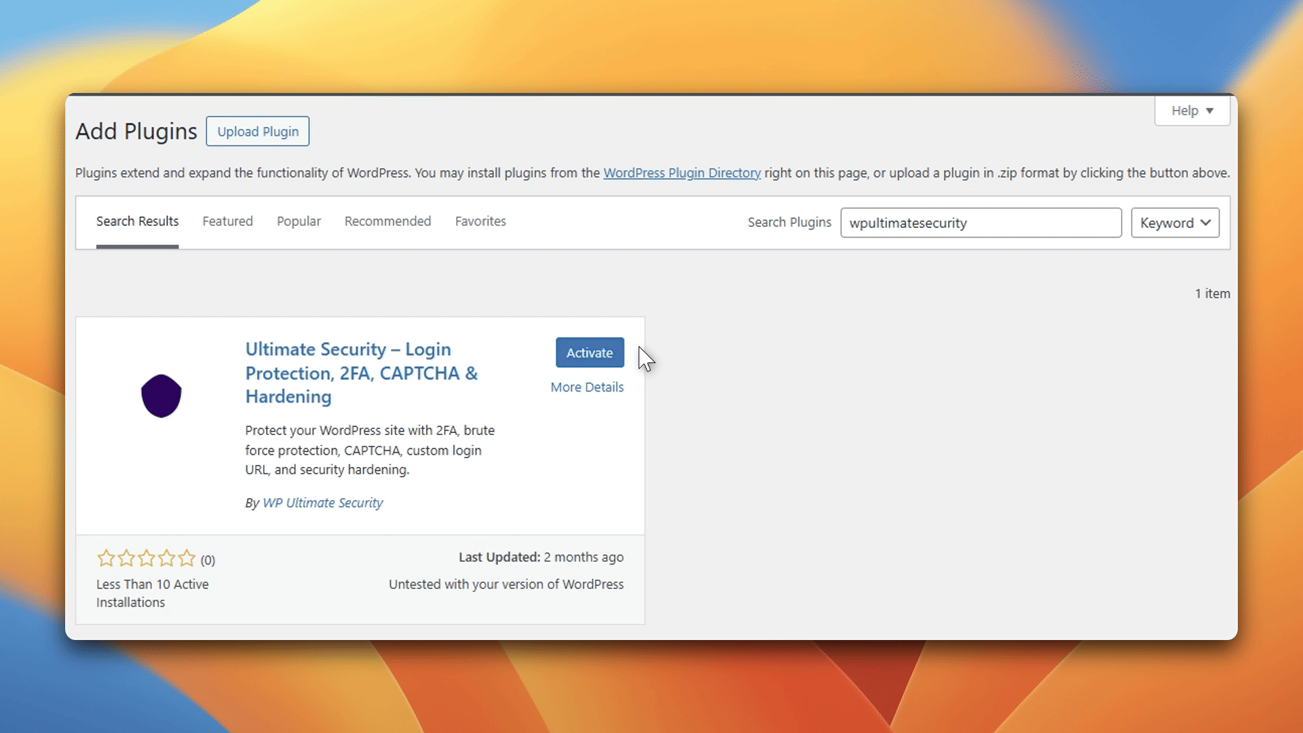Screen dimensions: 1303x733
Task: Select the Search Results tab
Action: tap(137, 221)
